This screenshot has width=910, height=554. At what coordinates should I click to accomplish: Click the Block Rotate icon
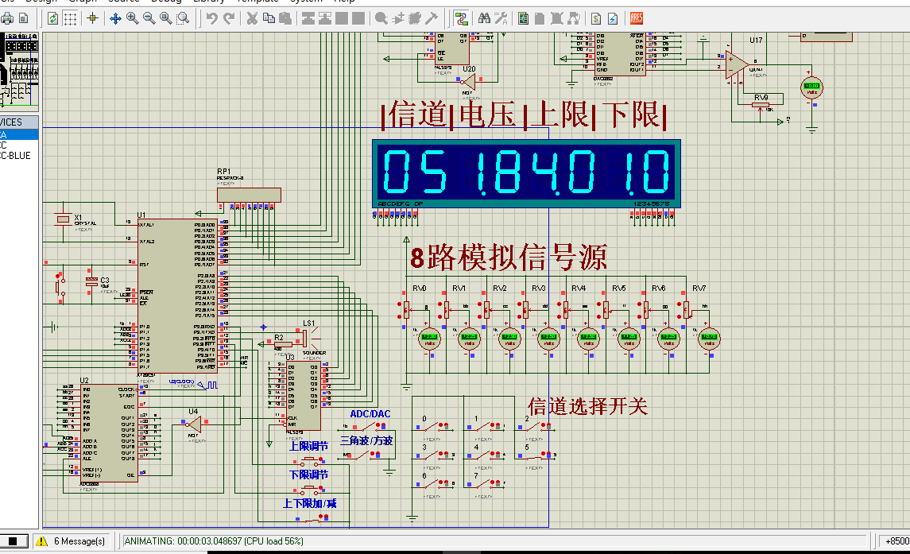click(x=342, y=18)
